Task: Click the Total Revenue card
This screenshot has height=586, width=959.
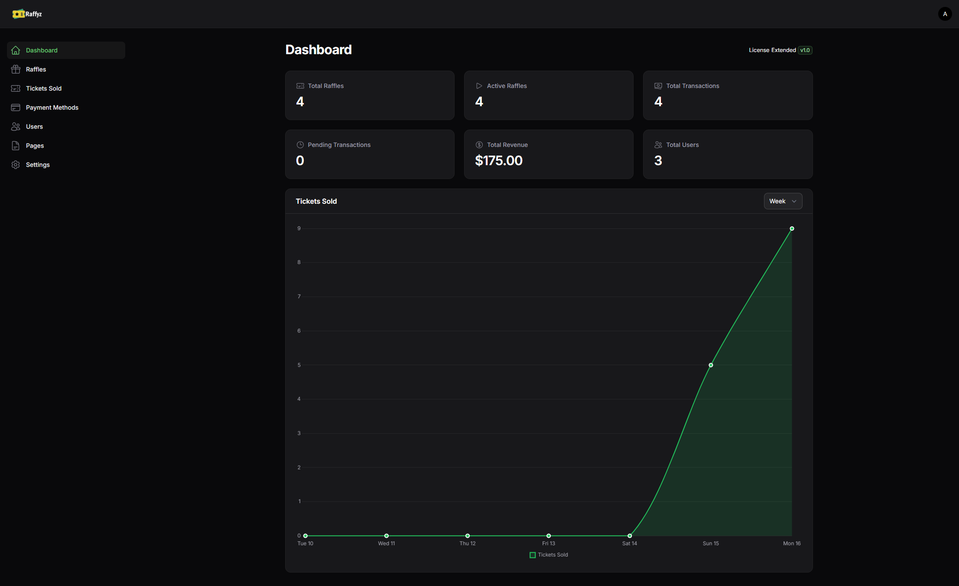Action: point(548,154)
